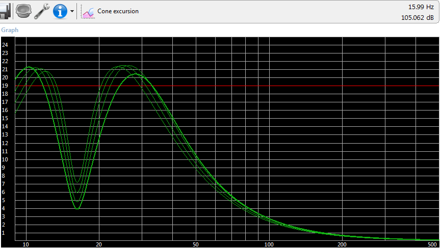
Task: Click the 100 label on frequency axis
Action: click(269, 244)
